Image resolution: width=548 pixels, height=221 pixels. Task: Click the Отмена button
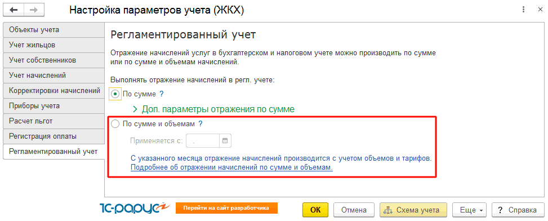[354, 210]
